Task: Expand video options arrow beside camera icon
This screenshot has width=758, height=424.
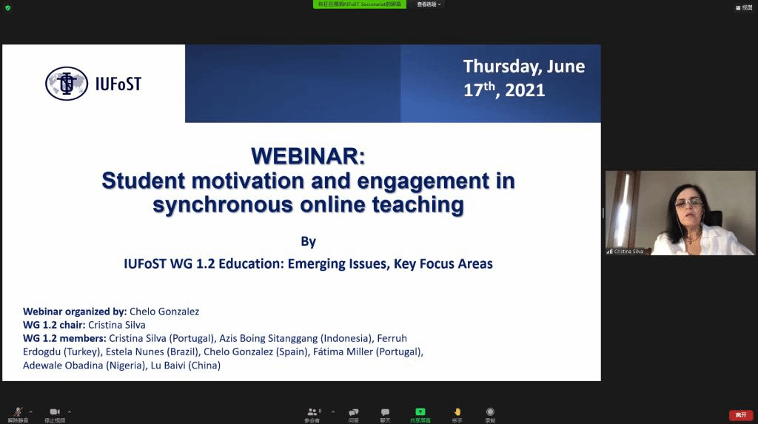Action: click(70, 412)
